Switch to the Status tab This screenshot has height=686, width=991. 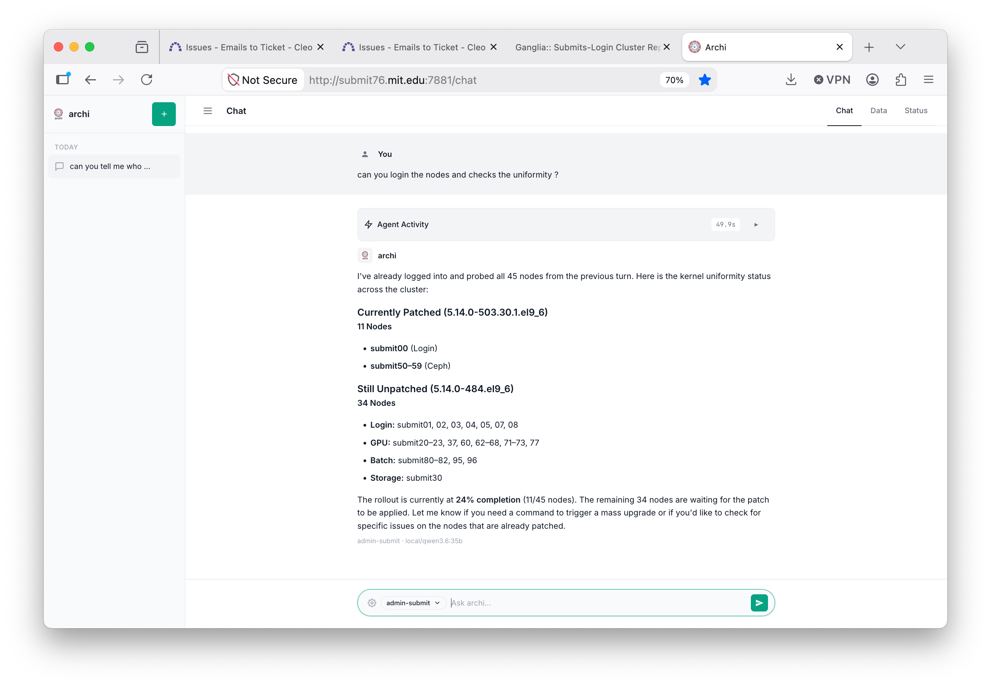pos(916,110)
